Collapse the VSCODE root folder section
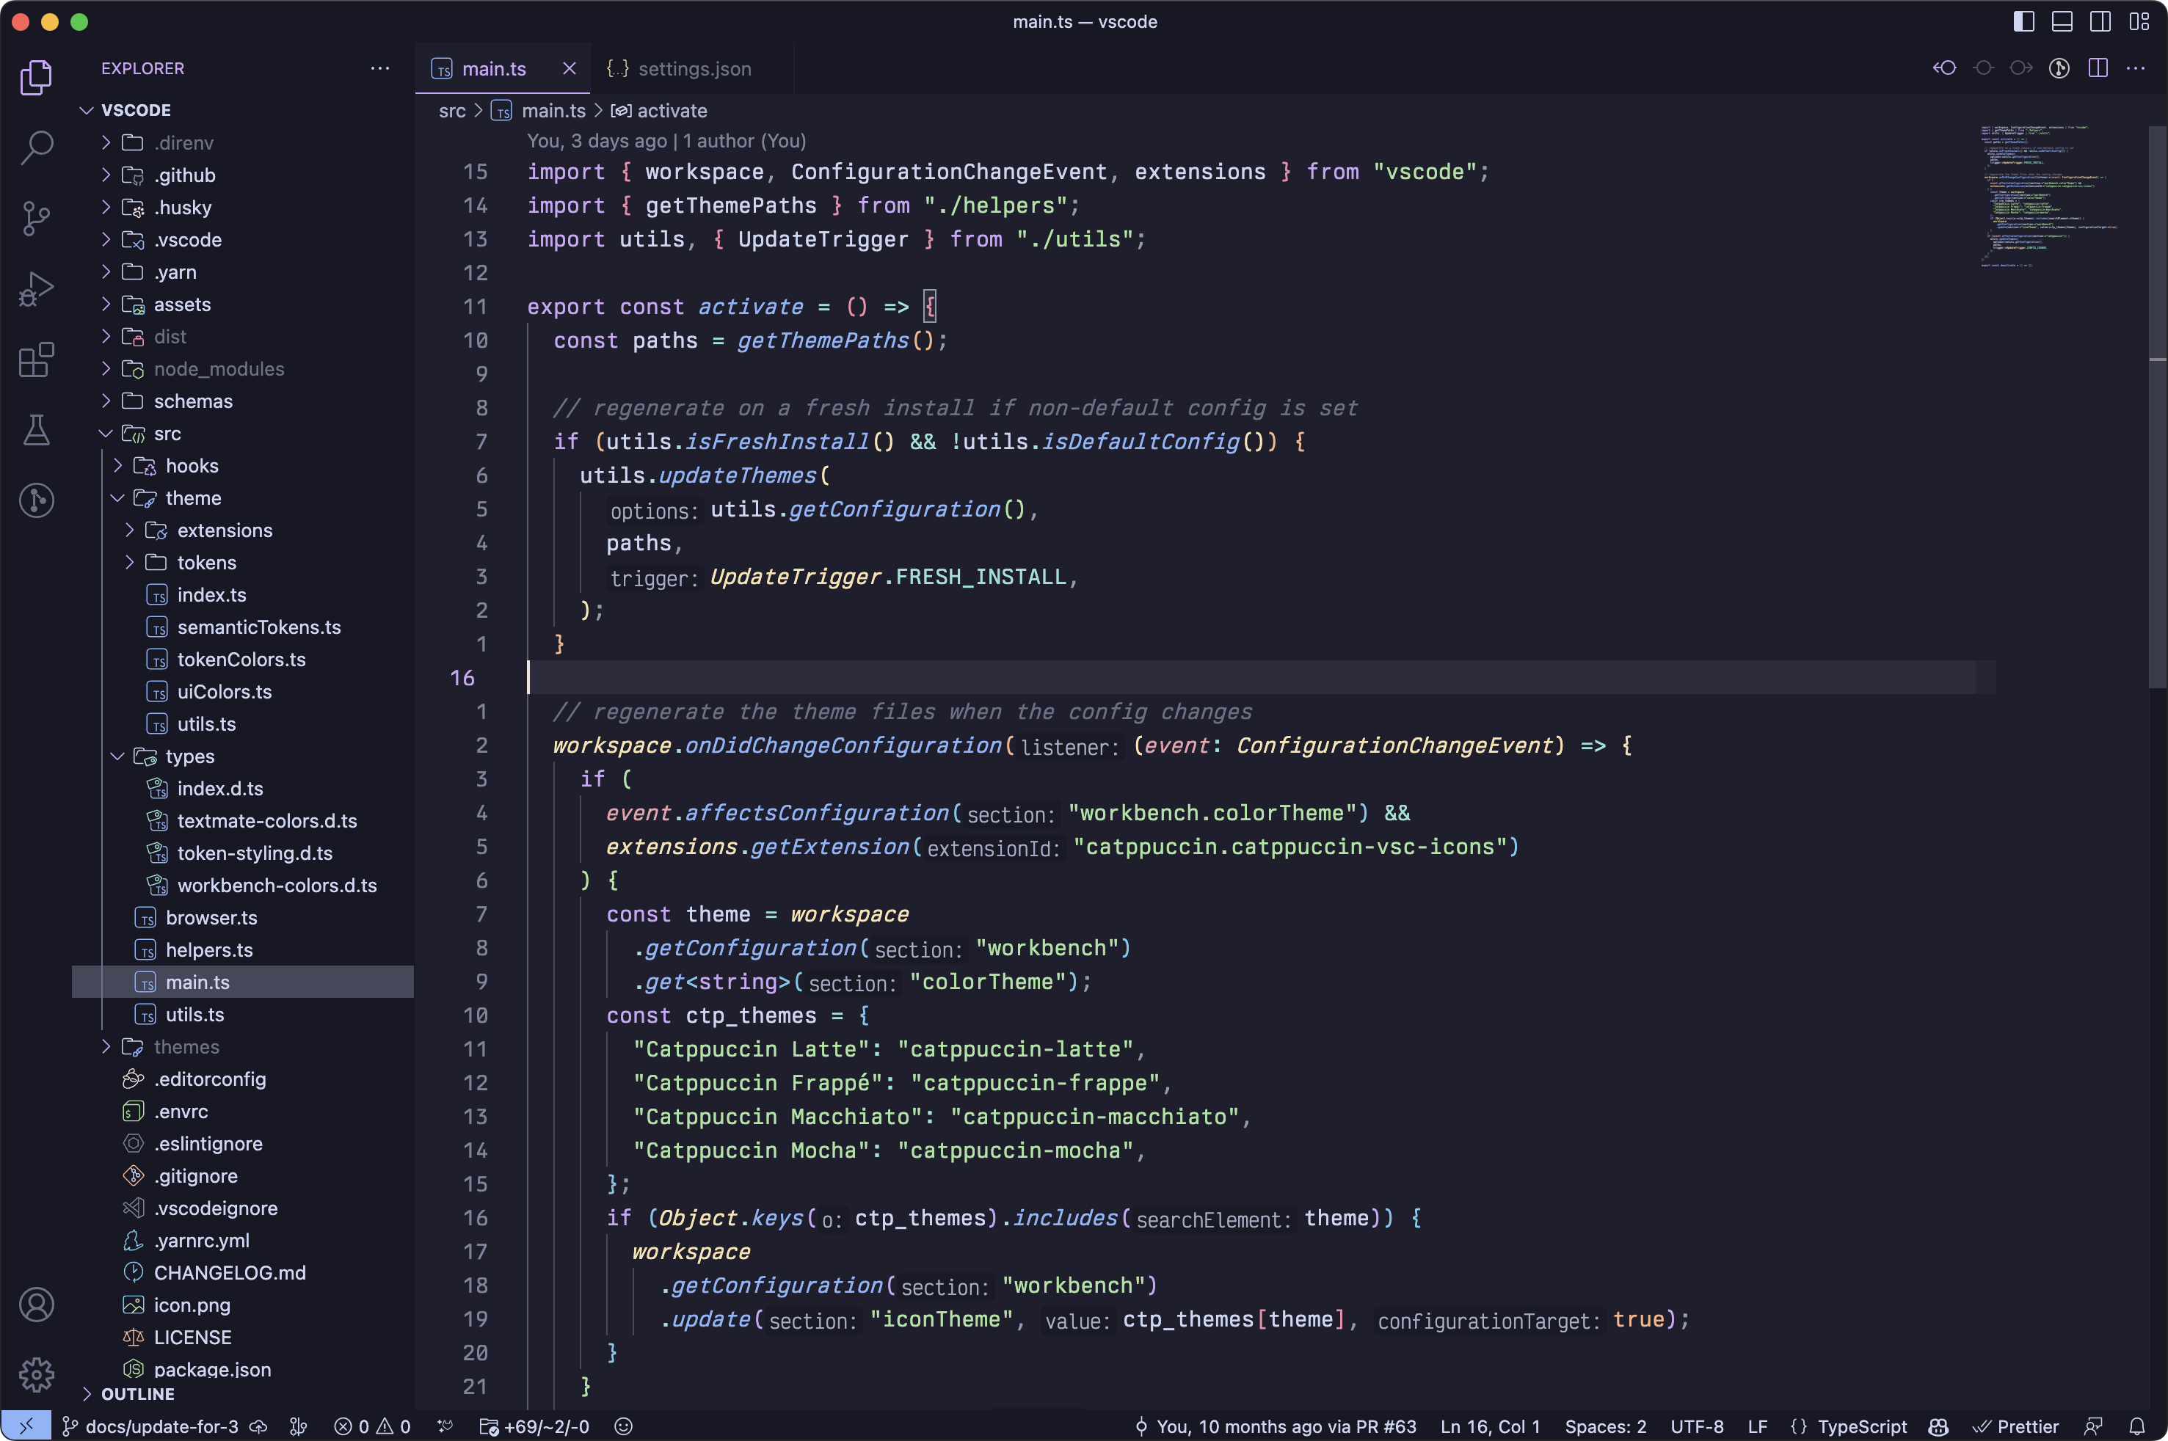The width and height of the screenshot is (2168, 1441). point(243,110)
